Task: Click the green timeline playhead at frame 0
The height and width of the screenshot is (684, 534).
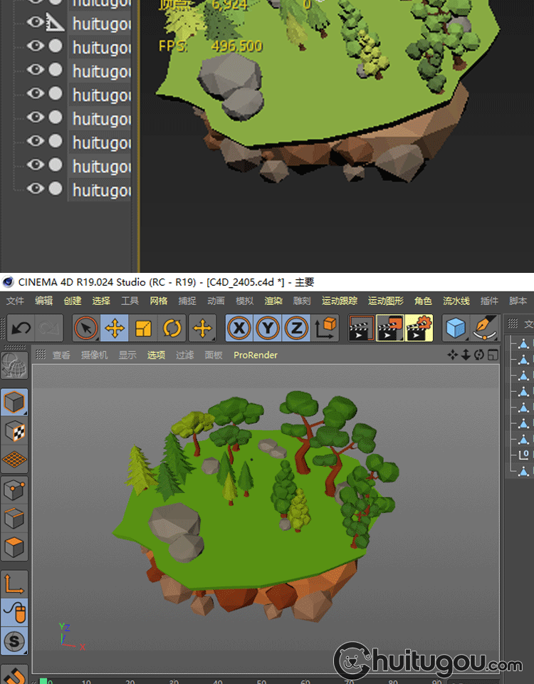Action: tap(43, 682)
